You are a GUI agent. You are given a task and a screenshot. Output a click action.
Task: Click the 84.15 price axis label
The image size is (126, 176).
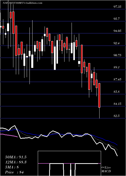(117, 104)
